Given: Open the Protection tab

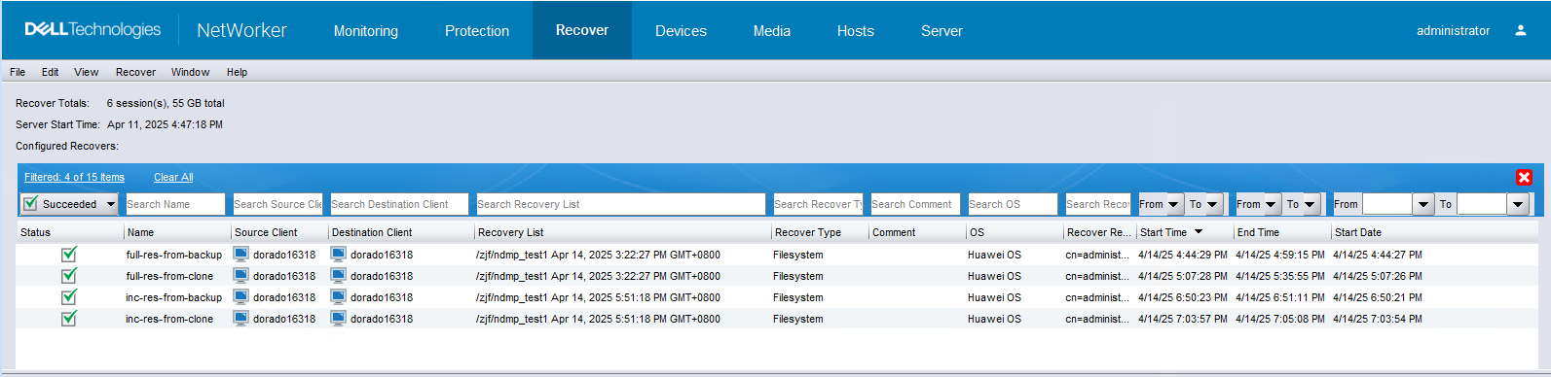Looking at the screenshot, I should (477, 31).
